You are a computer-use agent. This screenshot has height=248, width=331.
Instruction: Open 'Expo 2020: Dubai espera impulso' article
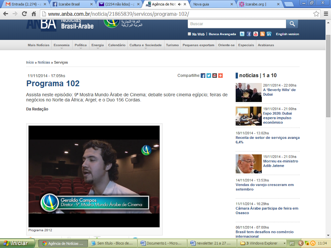click(277, 118)
